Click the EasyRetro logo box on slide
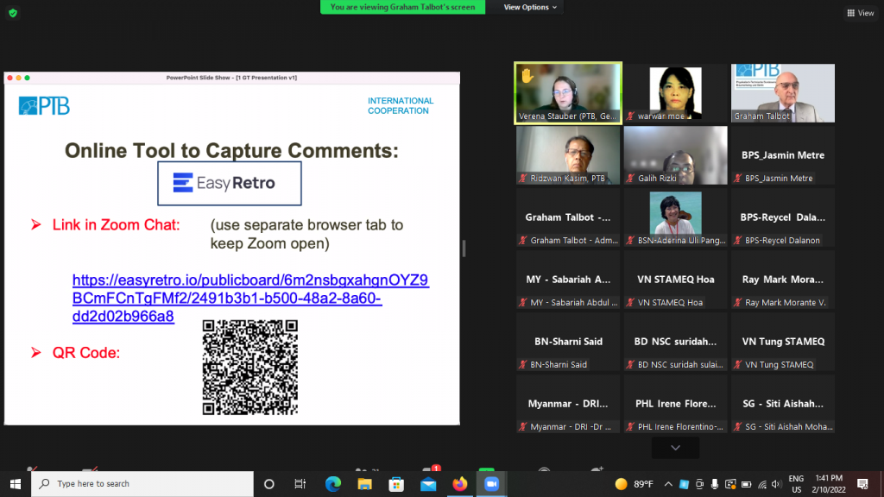 point(230,183)
